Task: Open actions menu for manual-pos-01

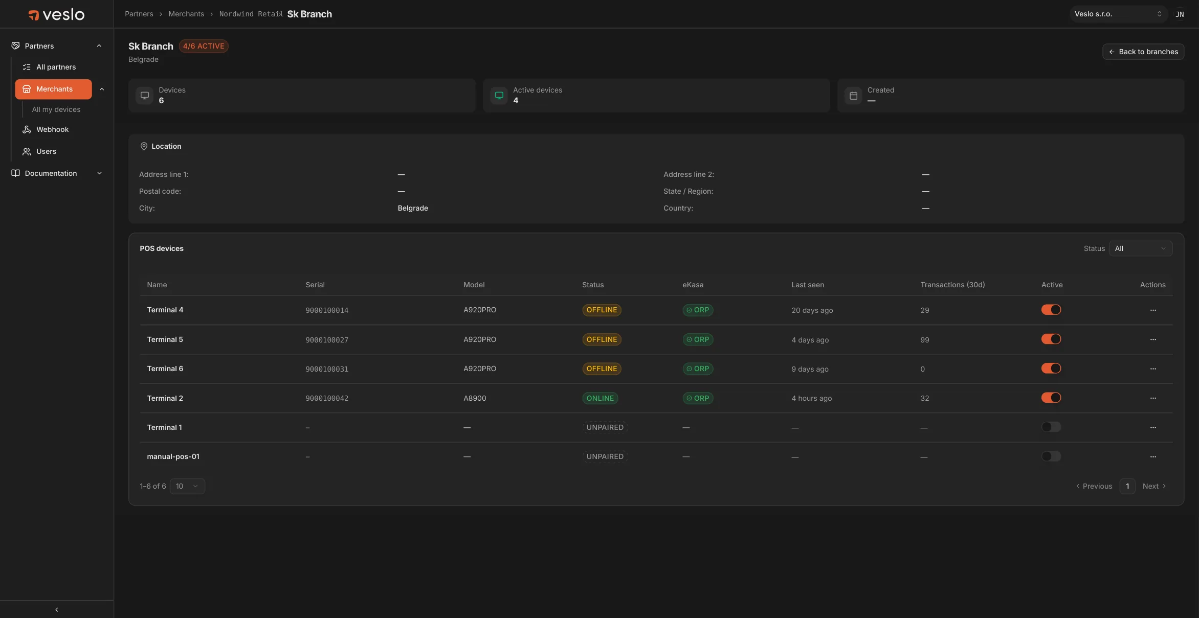Action: [1153, 456]
